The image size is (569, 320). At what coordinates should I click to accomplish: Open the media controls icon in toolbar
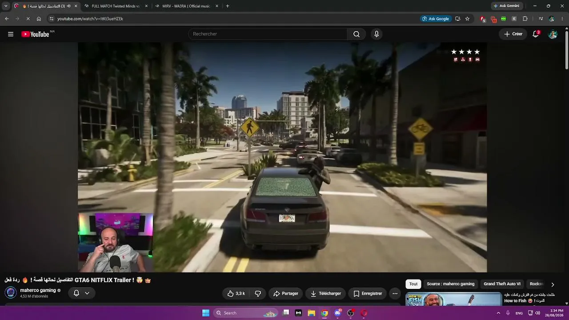[541, 19]
